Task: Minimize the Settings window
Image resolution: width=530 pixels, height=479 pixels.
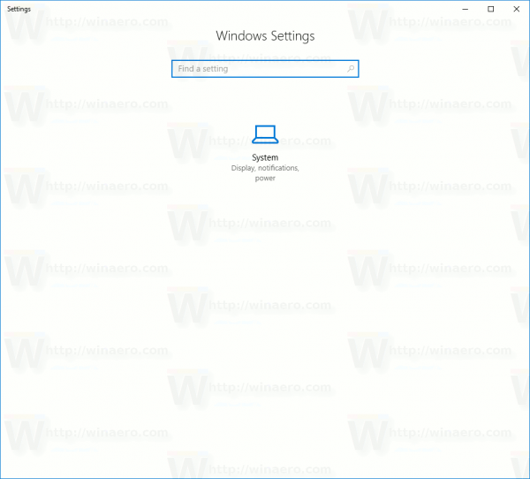Action: (466, 9)
